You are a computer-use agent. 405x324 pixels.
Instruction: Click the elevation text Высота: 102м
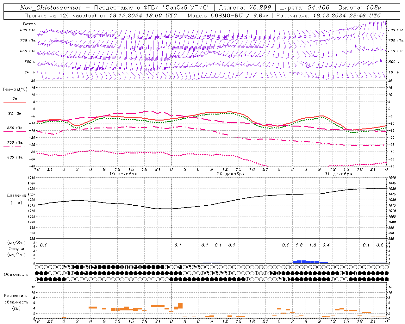tap(360, 8)
